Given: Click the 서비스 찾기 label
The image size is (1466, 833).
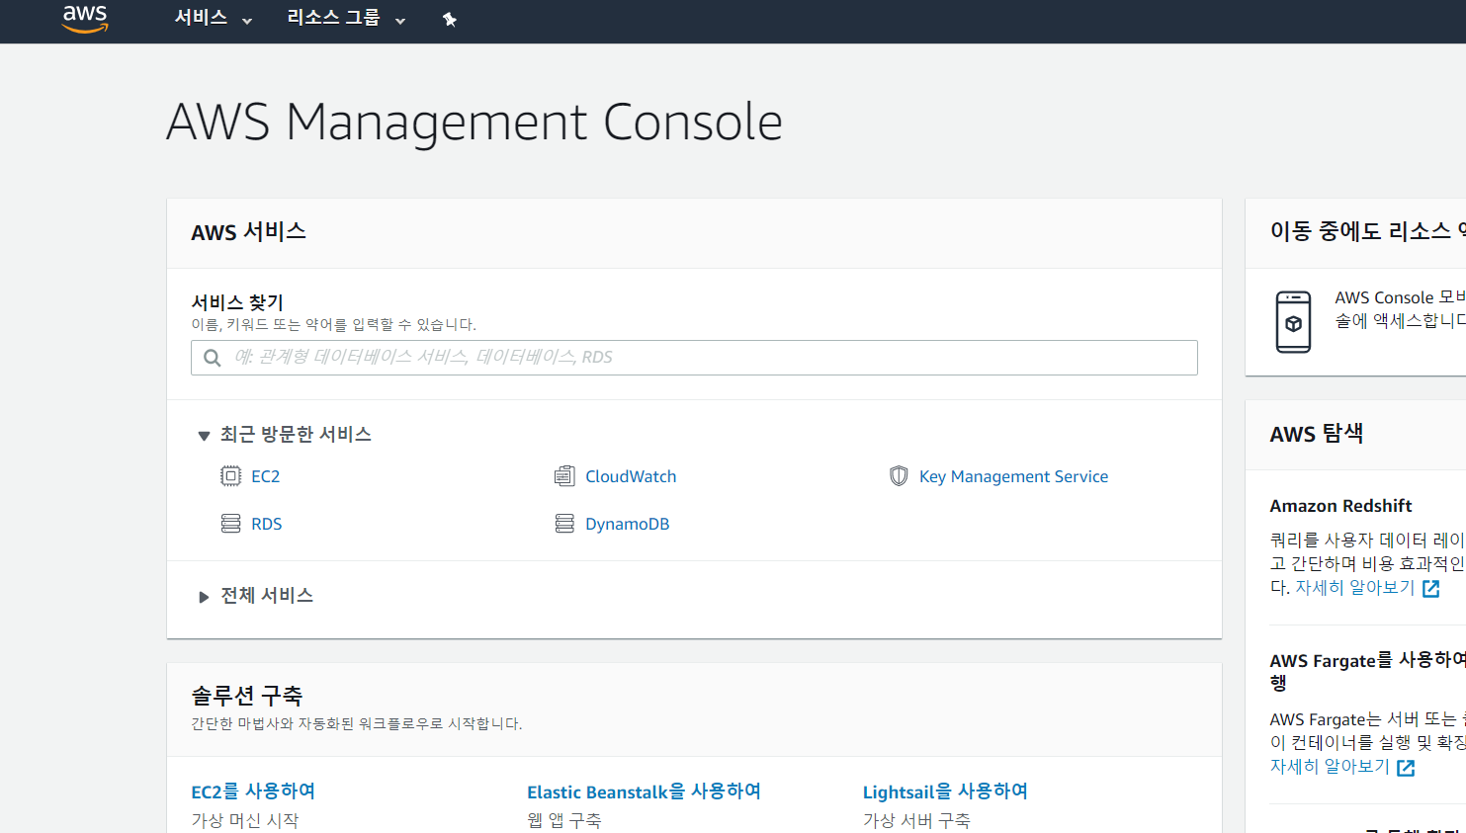Looking at the screenshot, I should click(237, 302).
